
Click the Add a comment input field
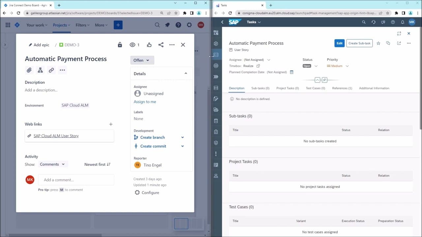click(x=76, y=180)
